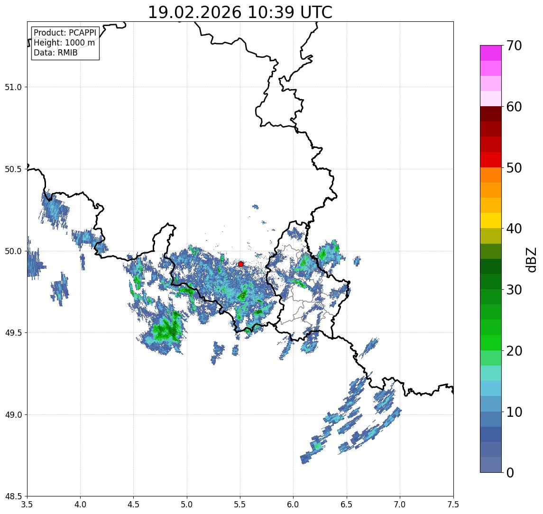Click colorbar tick label 60

click(514, 107)
